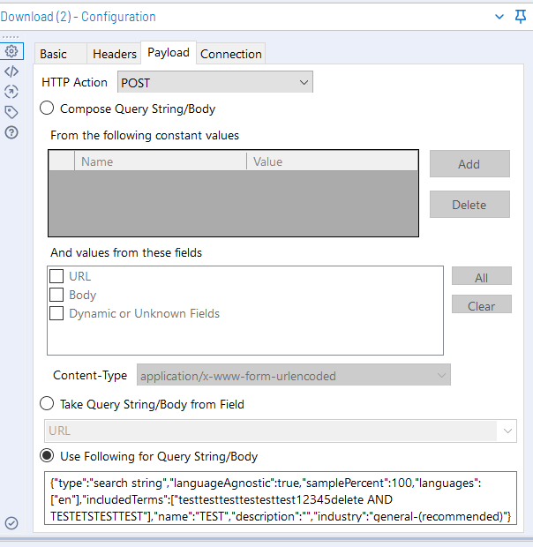Click into the JSON query body text box
The image size is (533, 547).
[x=280, y=498]
